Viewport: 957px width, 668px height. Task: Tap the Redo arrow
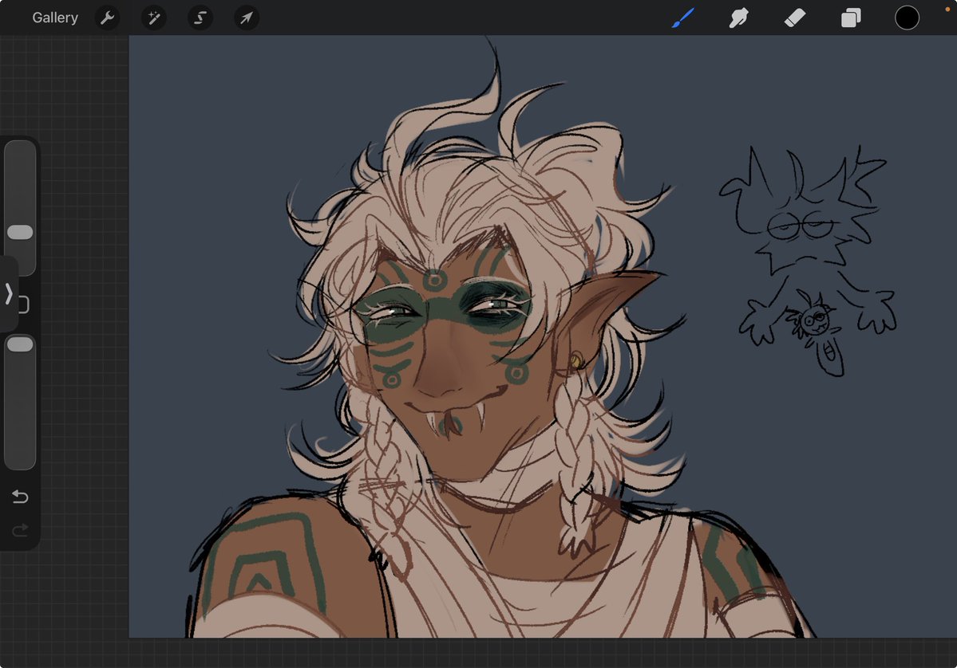coord(20,530)
